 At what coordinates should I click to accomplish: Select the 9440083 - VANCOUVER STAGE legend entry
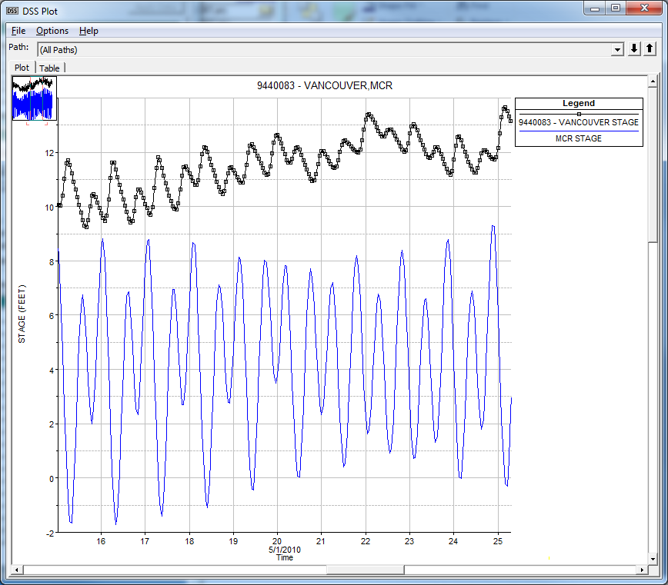point(579,122)
